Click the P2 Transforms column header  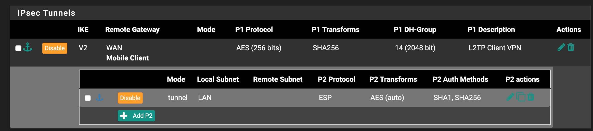tap(393, 79)
